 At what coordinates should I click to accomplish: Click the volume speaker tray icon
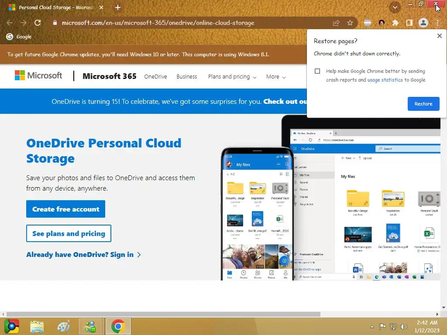click(403, 327)
